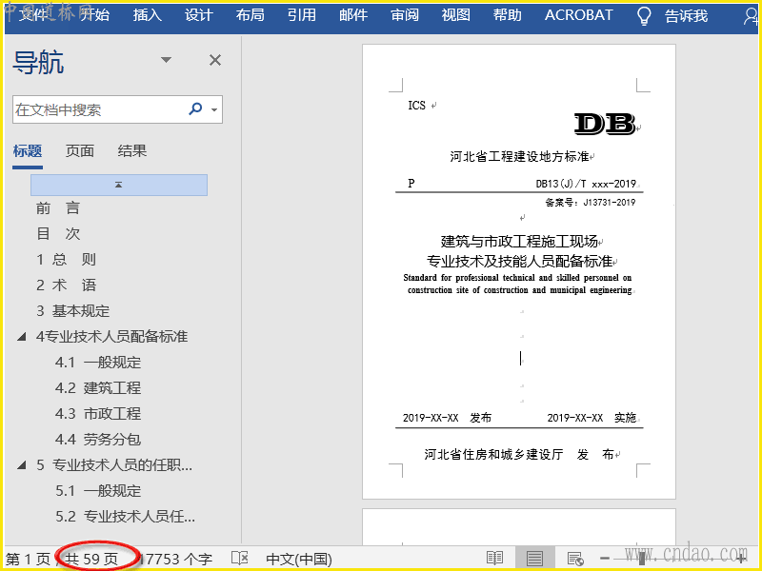Switch to the 布局 ribbon tab
Viewport: 762px width, 571px height.
(x=251, y=15)
